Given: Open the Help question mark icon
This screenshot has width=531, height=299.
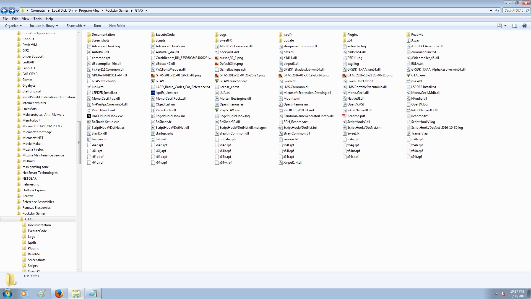Looking at the screenshot, I should click(x=524, y=26).
